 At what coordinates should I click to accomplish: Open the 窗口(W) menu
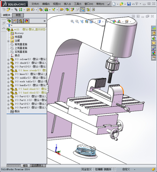[89, 4]
